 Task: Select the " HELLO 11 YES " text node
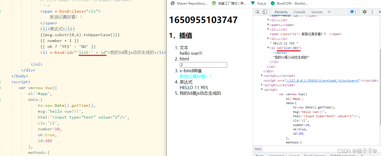[284, 43]
